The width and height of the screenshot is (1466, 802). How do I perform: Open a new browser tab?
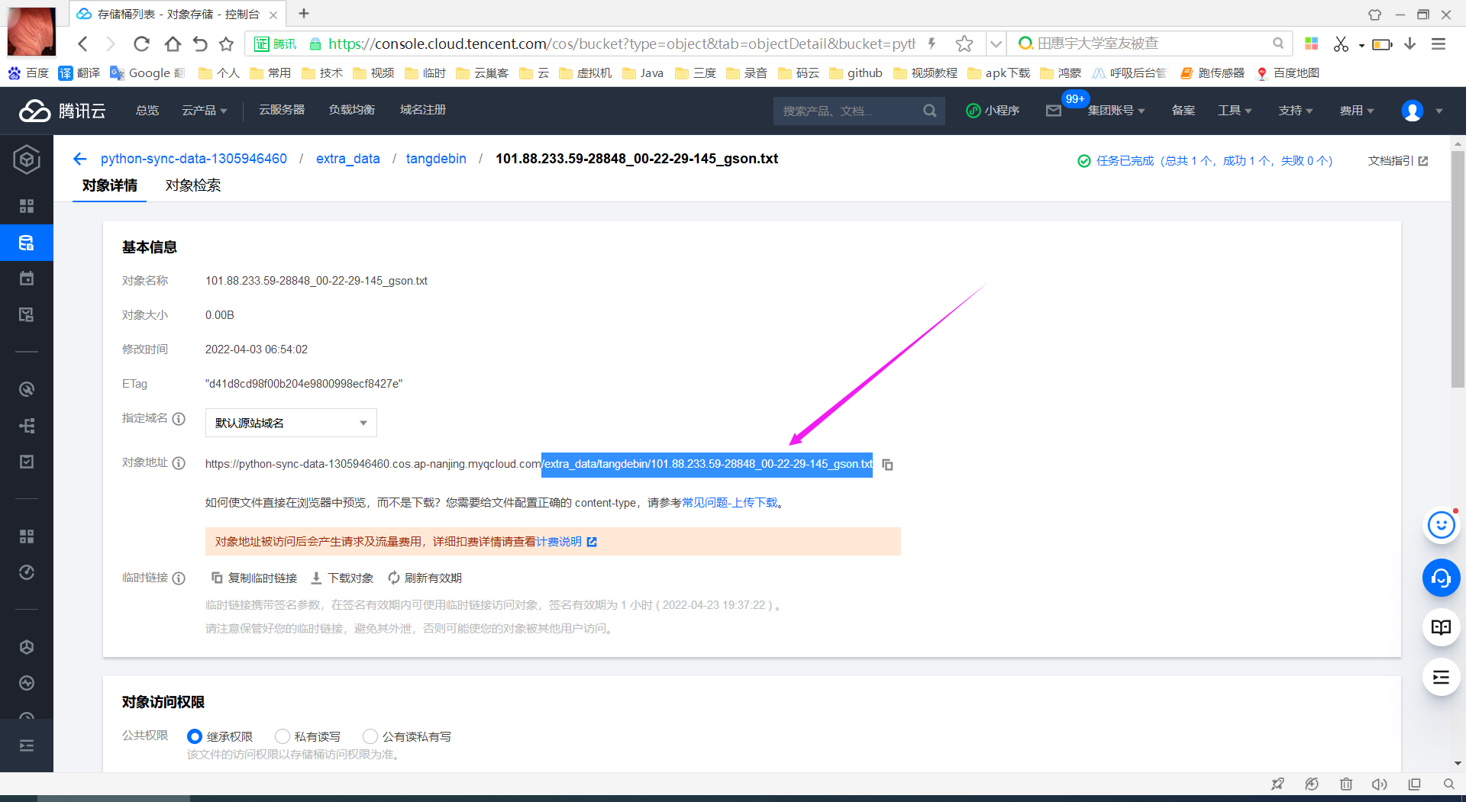(304, 14)
